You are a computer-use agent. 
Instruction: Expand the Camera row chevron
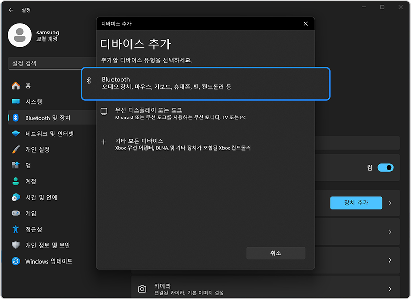point(390,289)
